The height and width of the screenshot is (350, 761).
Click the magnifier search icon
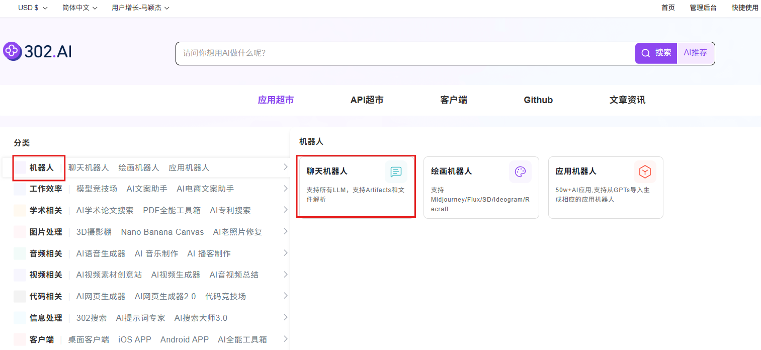(646, 53)
